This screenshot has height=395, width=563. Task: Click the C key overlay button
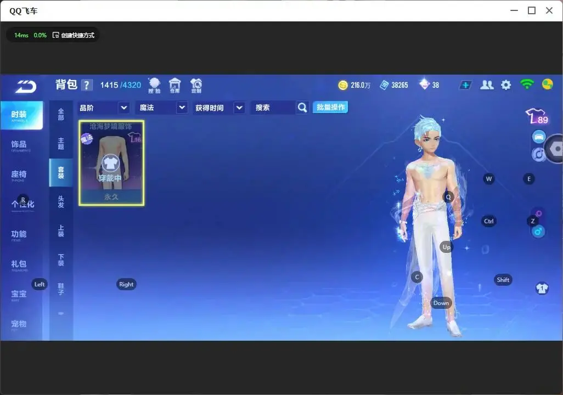pos(417,277)
